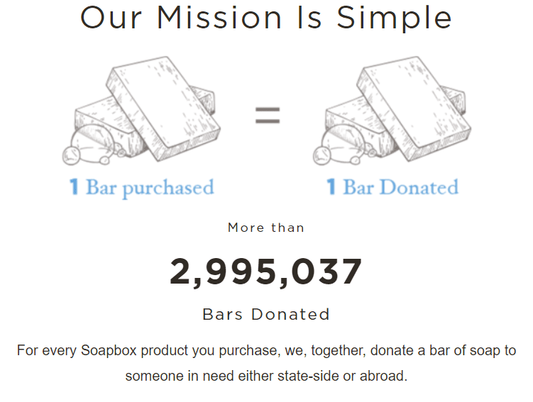Click the 'state-side or abroad' paragraph line
This screenshot has width=533, height=402.
pyautogui.click(x=266, y=376)
